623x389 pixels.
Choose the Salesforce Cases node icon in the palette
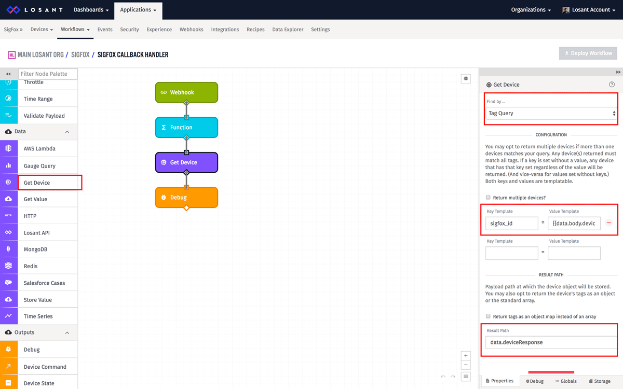[x=8, y=283]
